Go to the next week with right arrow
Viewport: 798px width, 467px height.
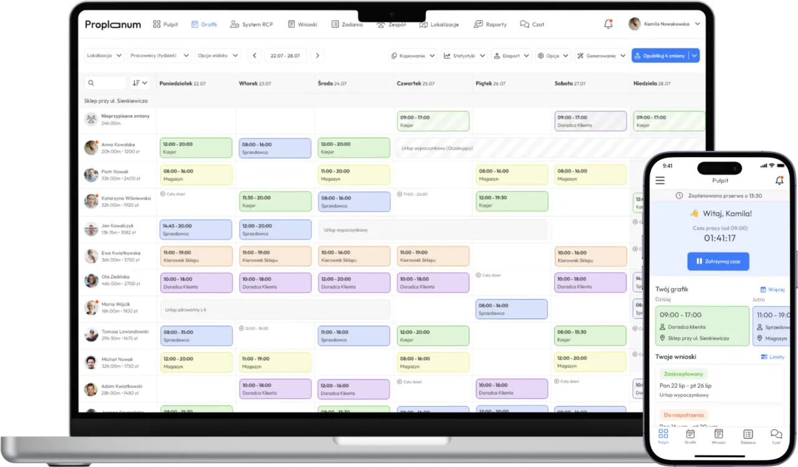[x=317, y=55]
